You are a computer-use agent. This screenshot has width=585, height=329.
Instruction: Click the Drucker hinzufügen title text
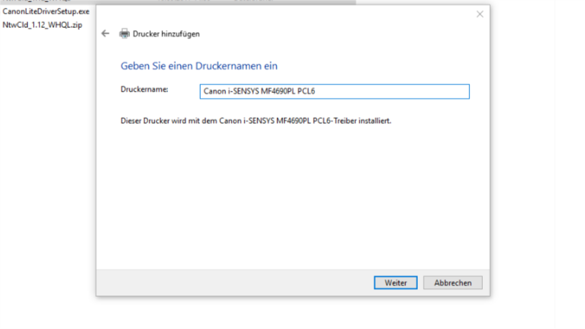tap(166, 34)
